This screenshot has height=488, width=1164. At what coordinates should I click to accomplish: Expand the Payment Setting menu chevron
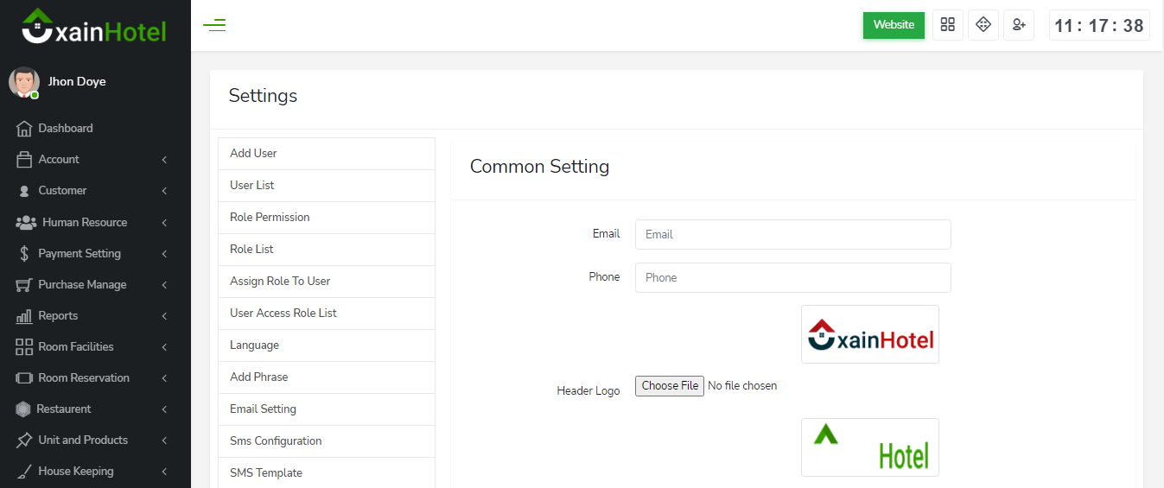click(x=163, y=254)
